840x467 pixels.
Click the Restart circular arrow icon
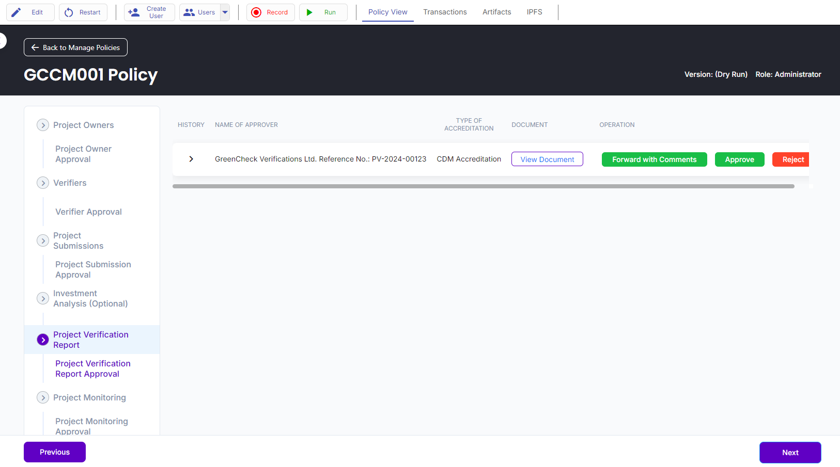[x=69, y=12]
